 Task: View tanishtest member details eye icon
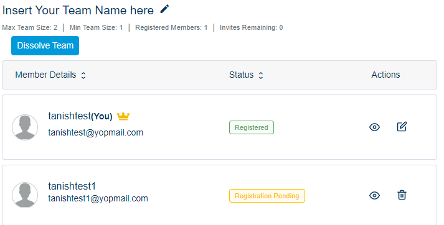374,127
